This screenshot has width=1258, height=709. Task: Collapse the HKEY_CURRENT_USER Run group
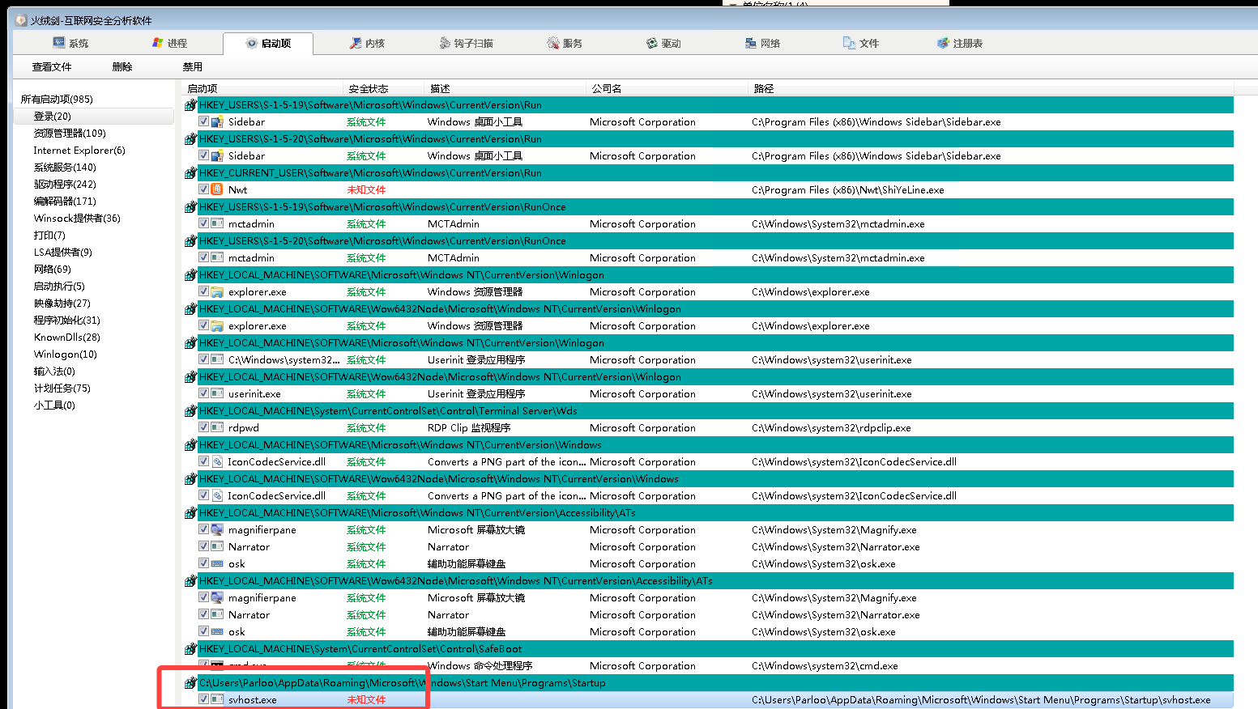tap(190, 172)
